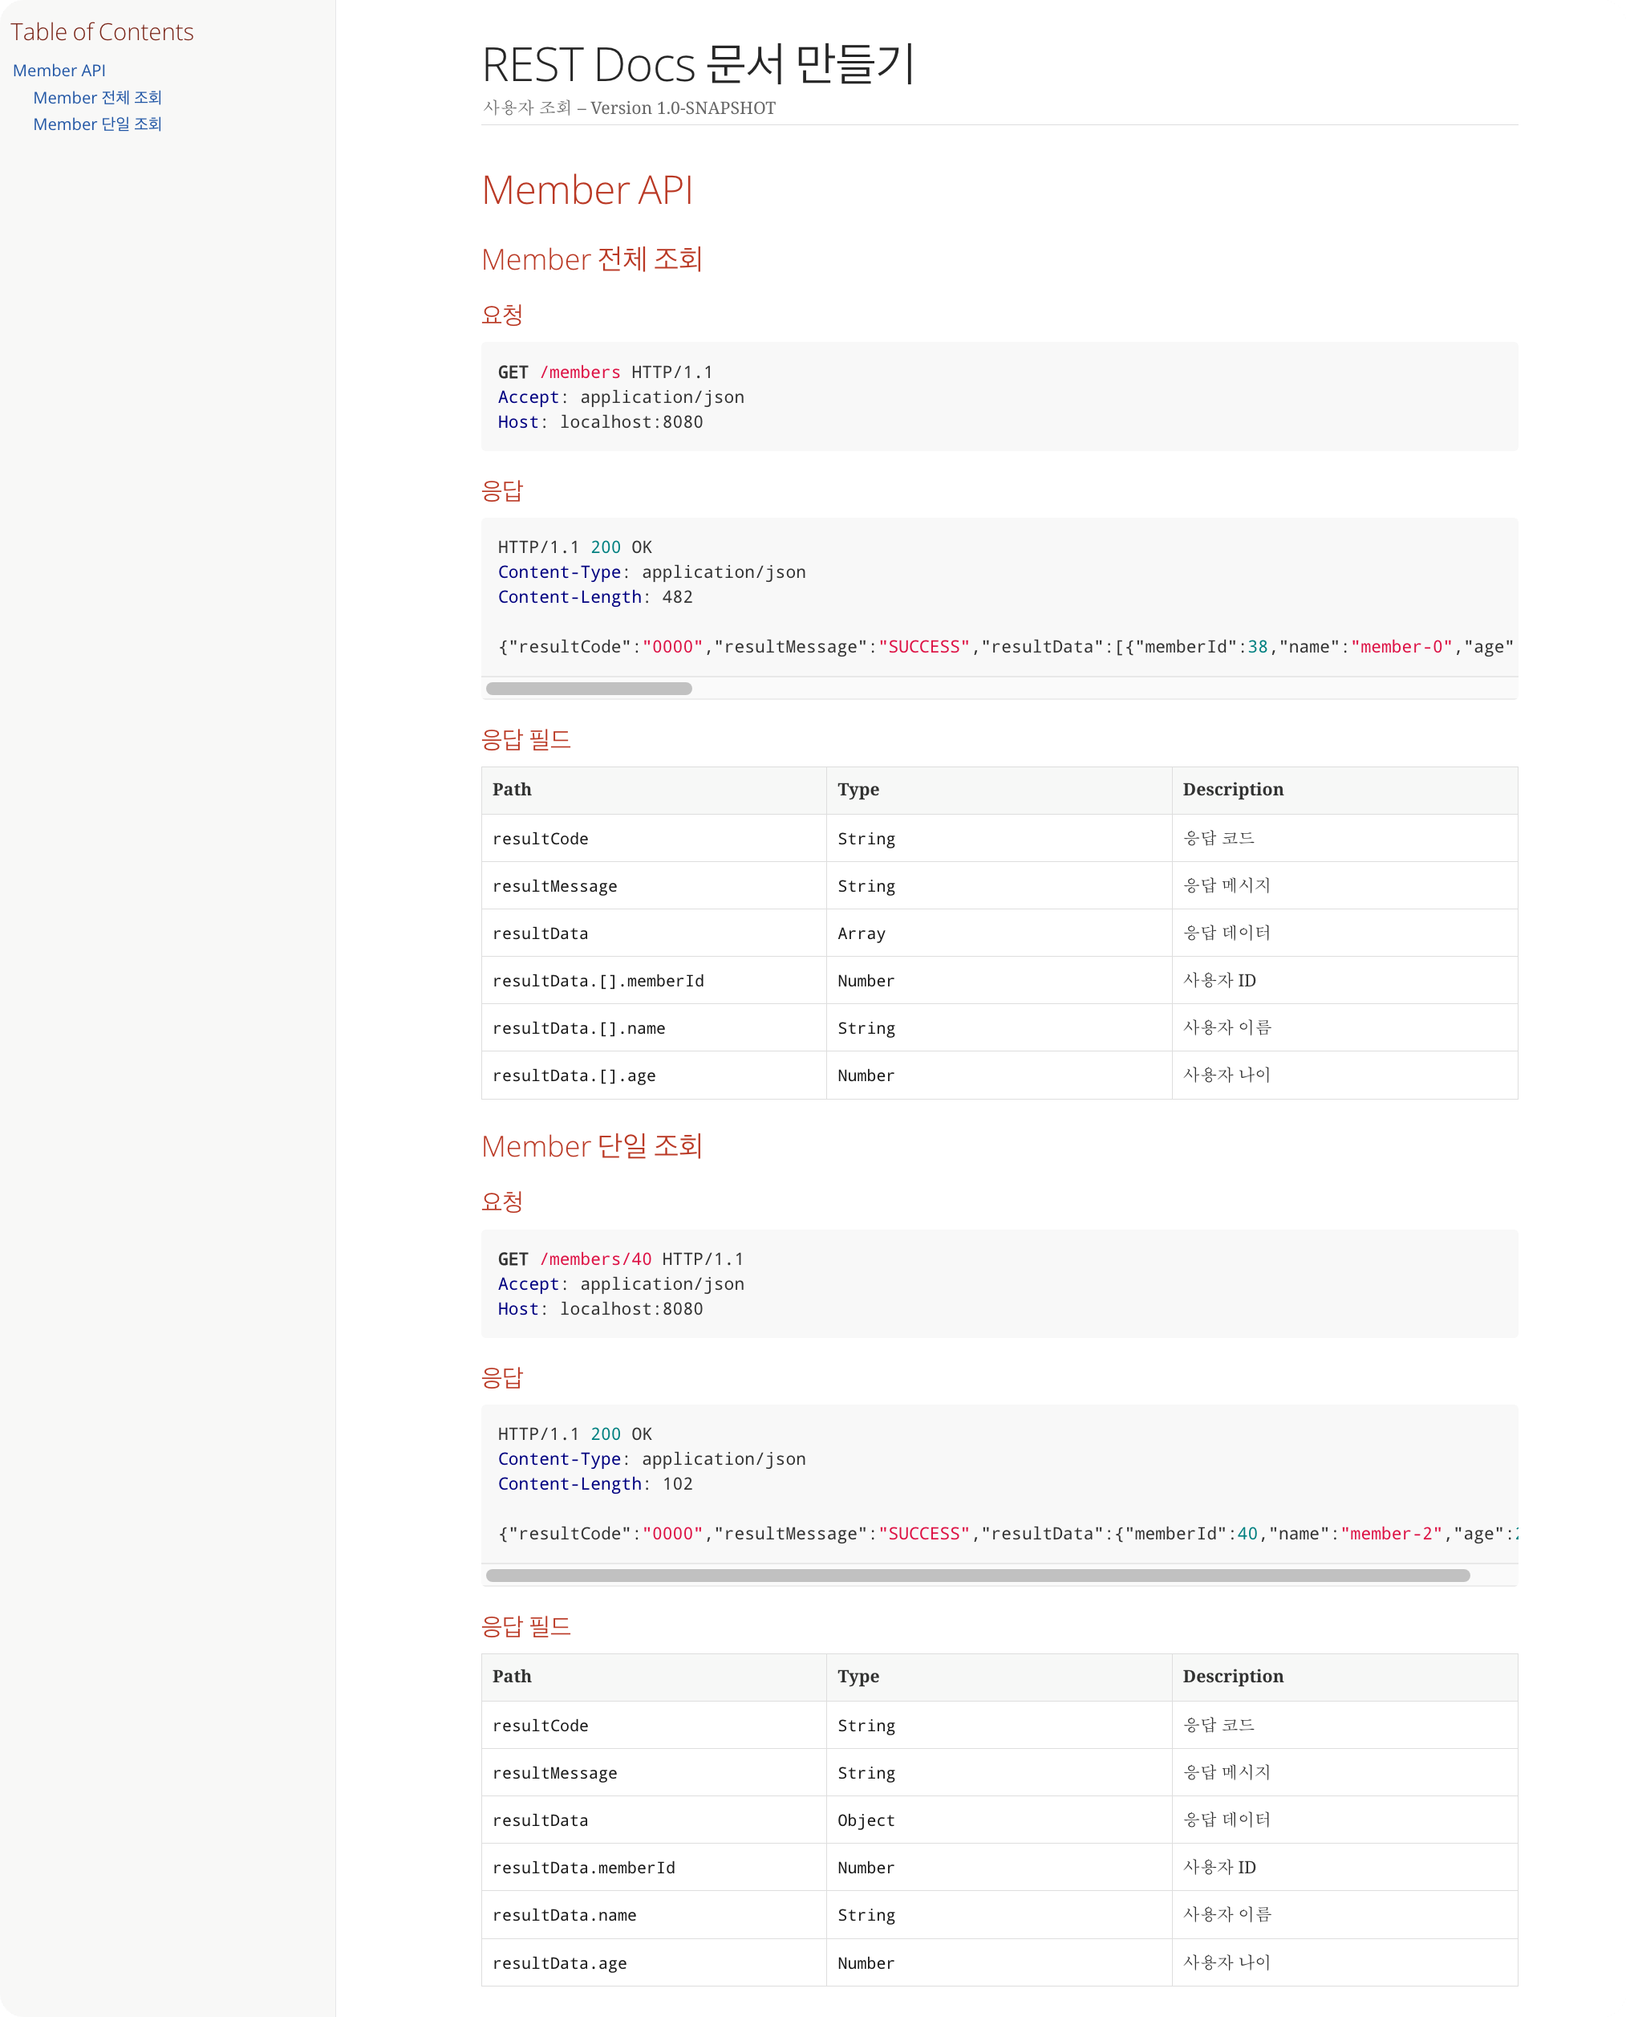Navigate to "Member 전체 조회" sidebar link

(97, 96)
